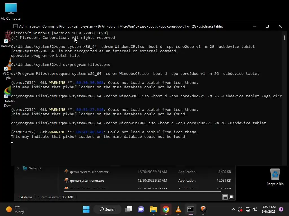Click the qemu-system-alphaw.exe file icon
The width and height of the screenshot is (289, 216).
click(x=67, y=172)
